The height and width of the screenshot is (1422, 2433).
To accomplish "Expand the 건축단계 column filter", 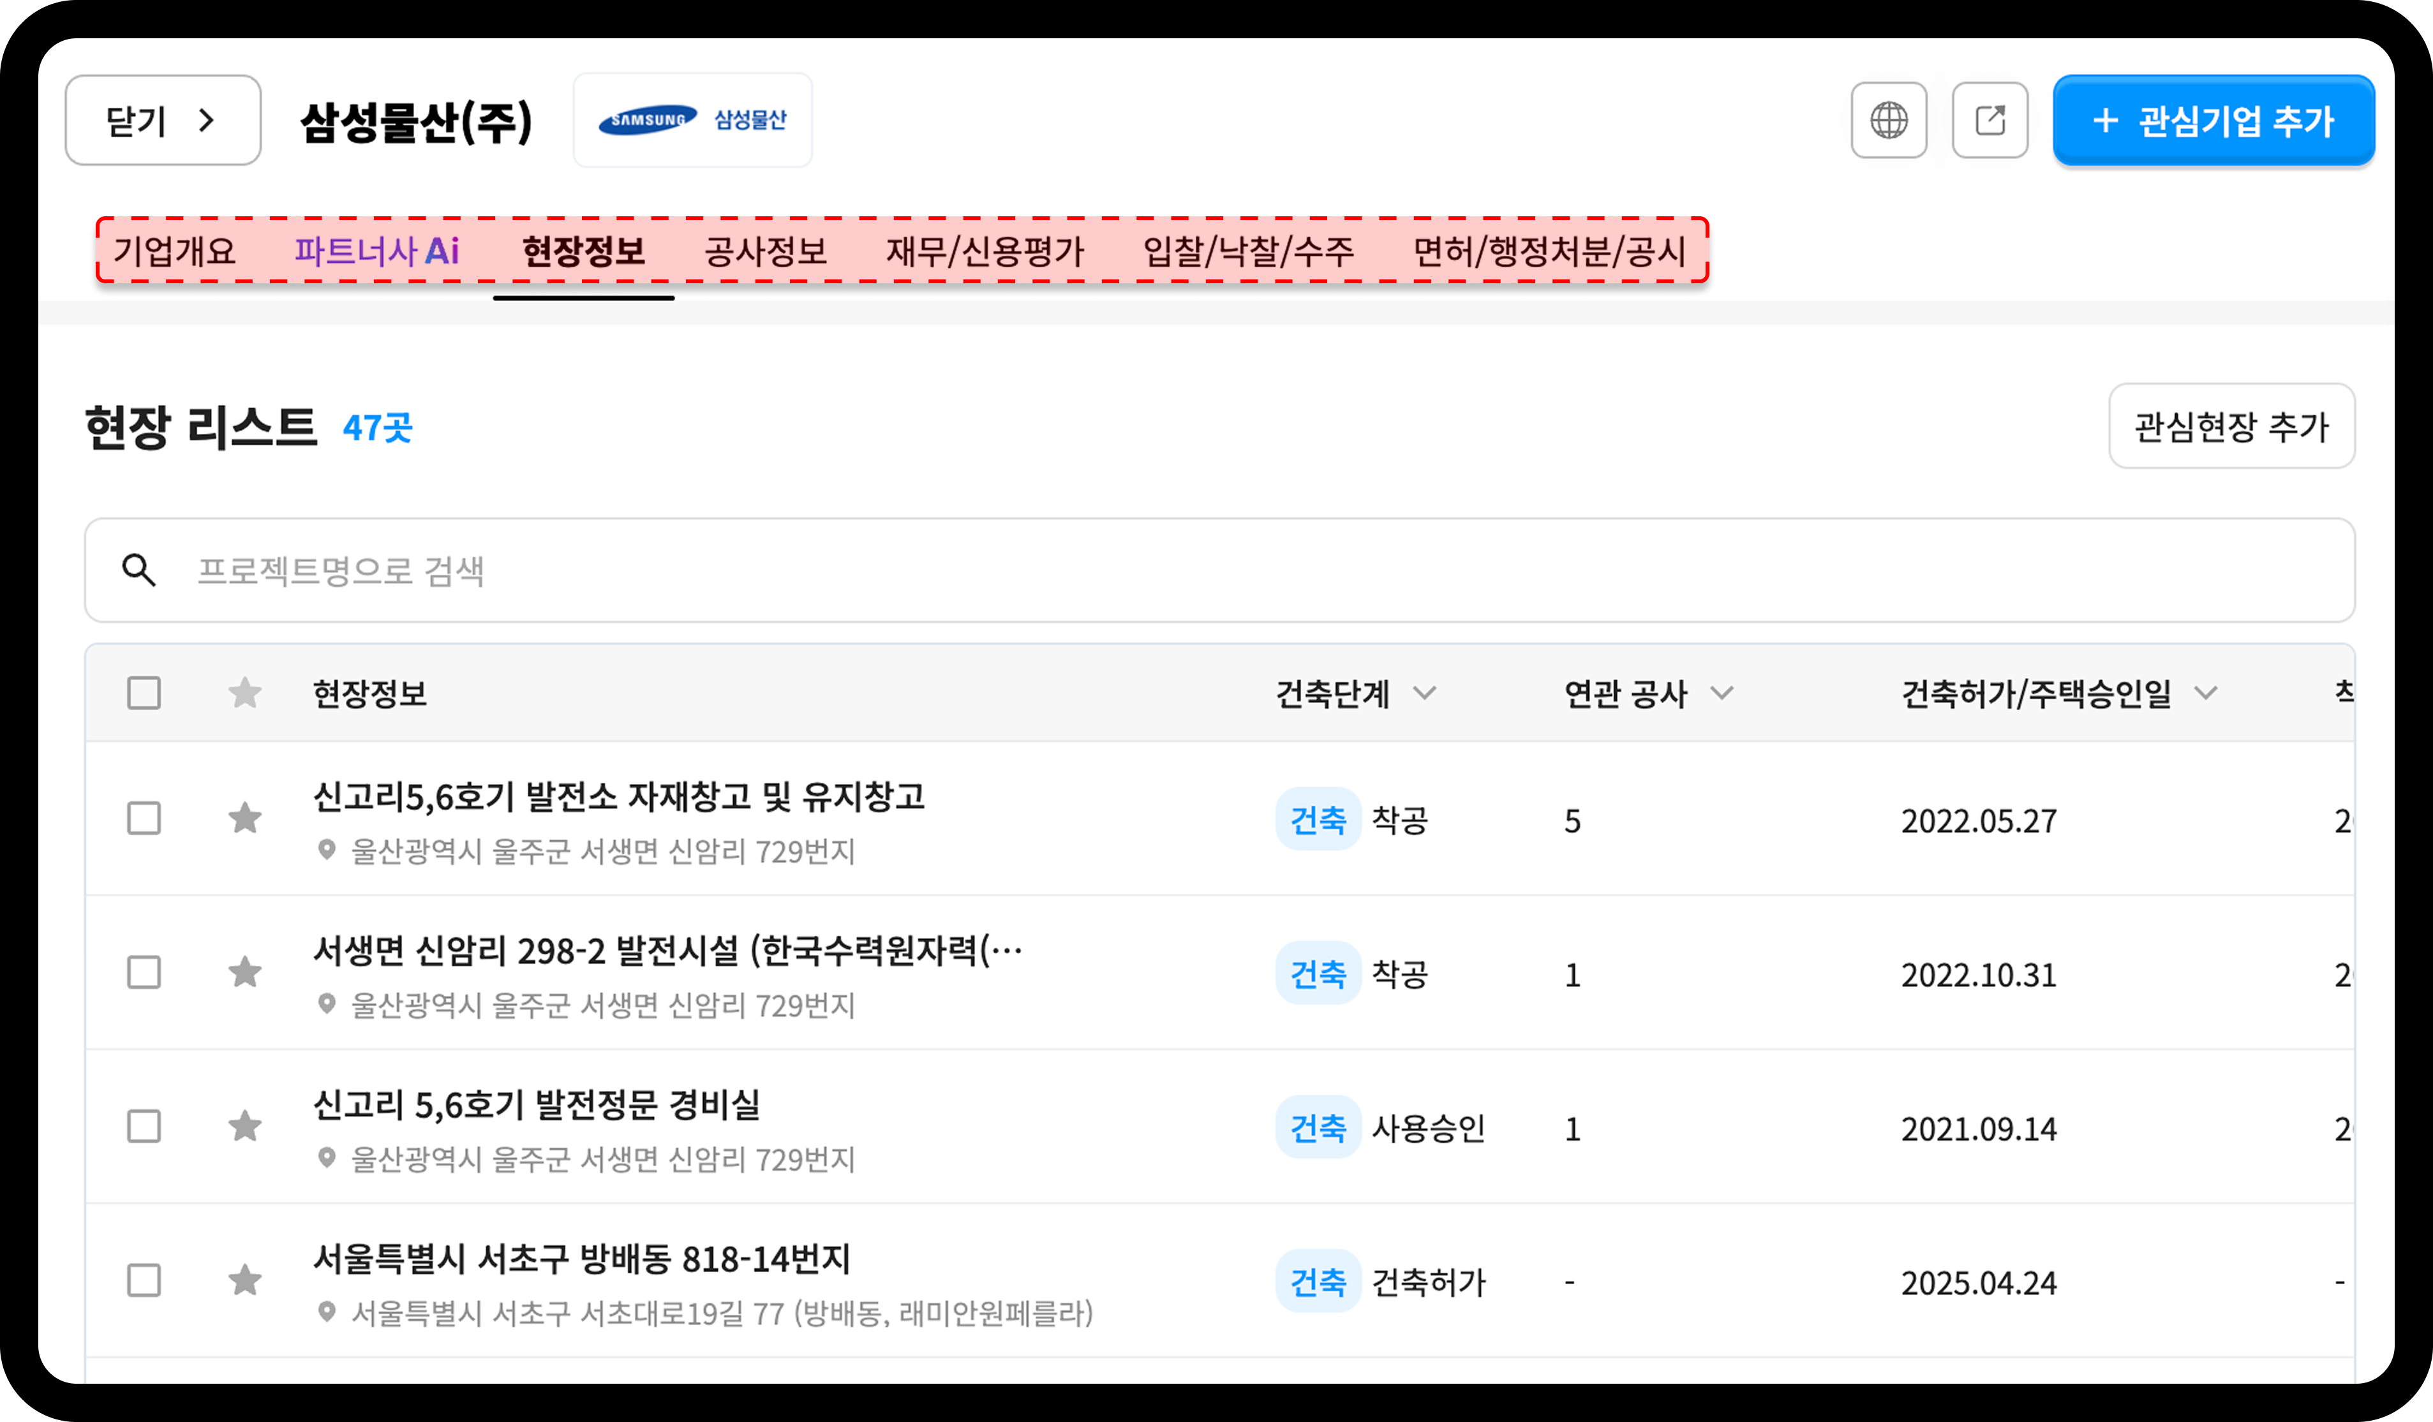I will pos(1425,693).
